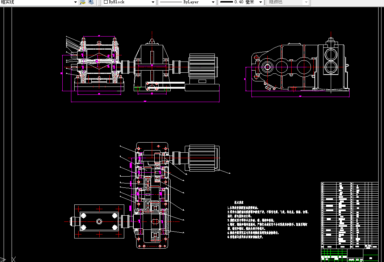Screen dimensions: 384x262
Task: Select the gearbox section in the bottom plan view
Action: pyautogui.click(x=152, y=195)
